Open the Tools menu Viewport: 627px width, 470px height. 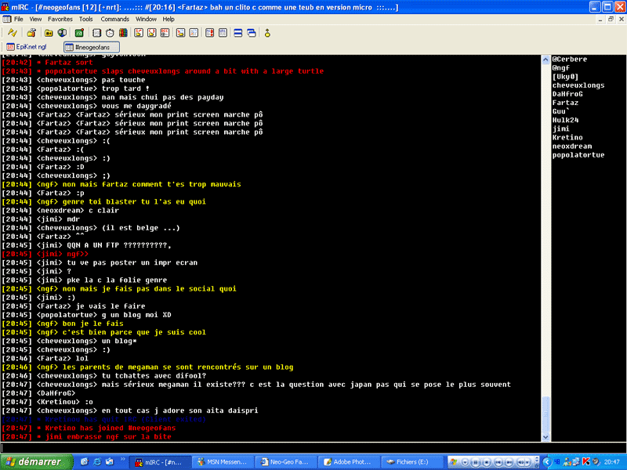(85, 18)
